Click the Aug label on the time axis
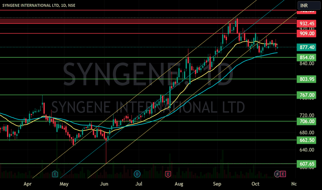This screenshot has height=190, width=322. 179,184
